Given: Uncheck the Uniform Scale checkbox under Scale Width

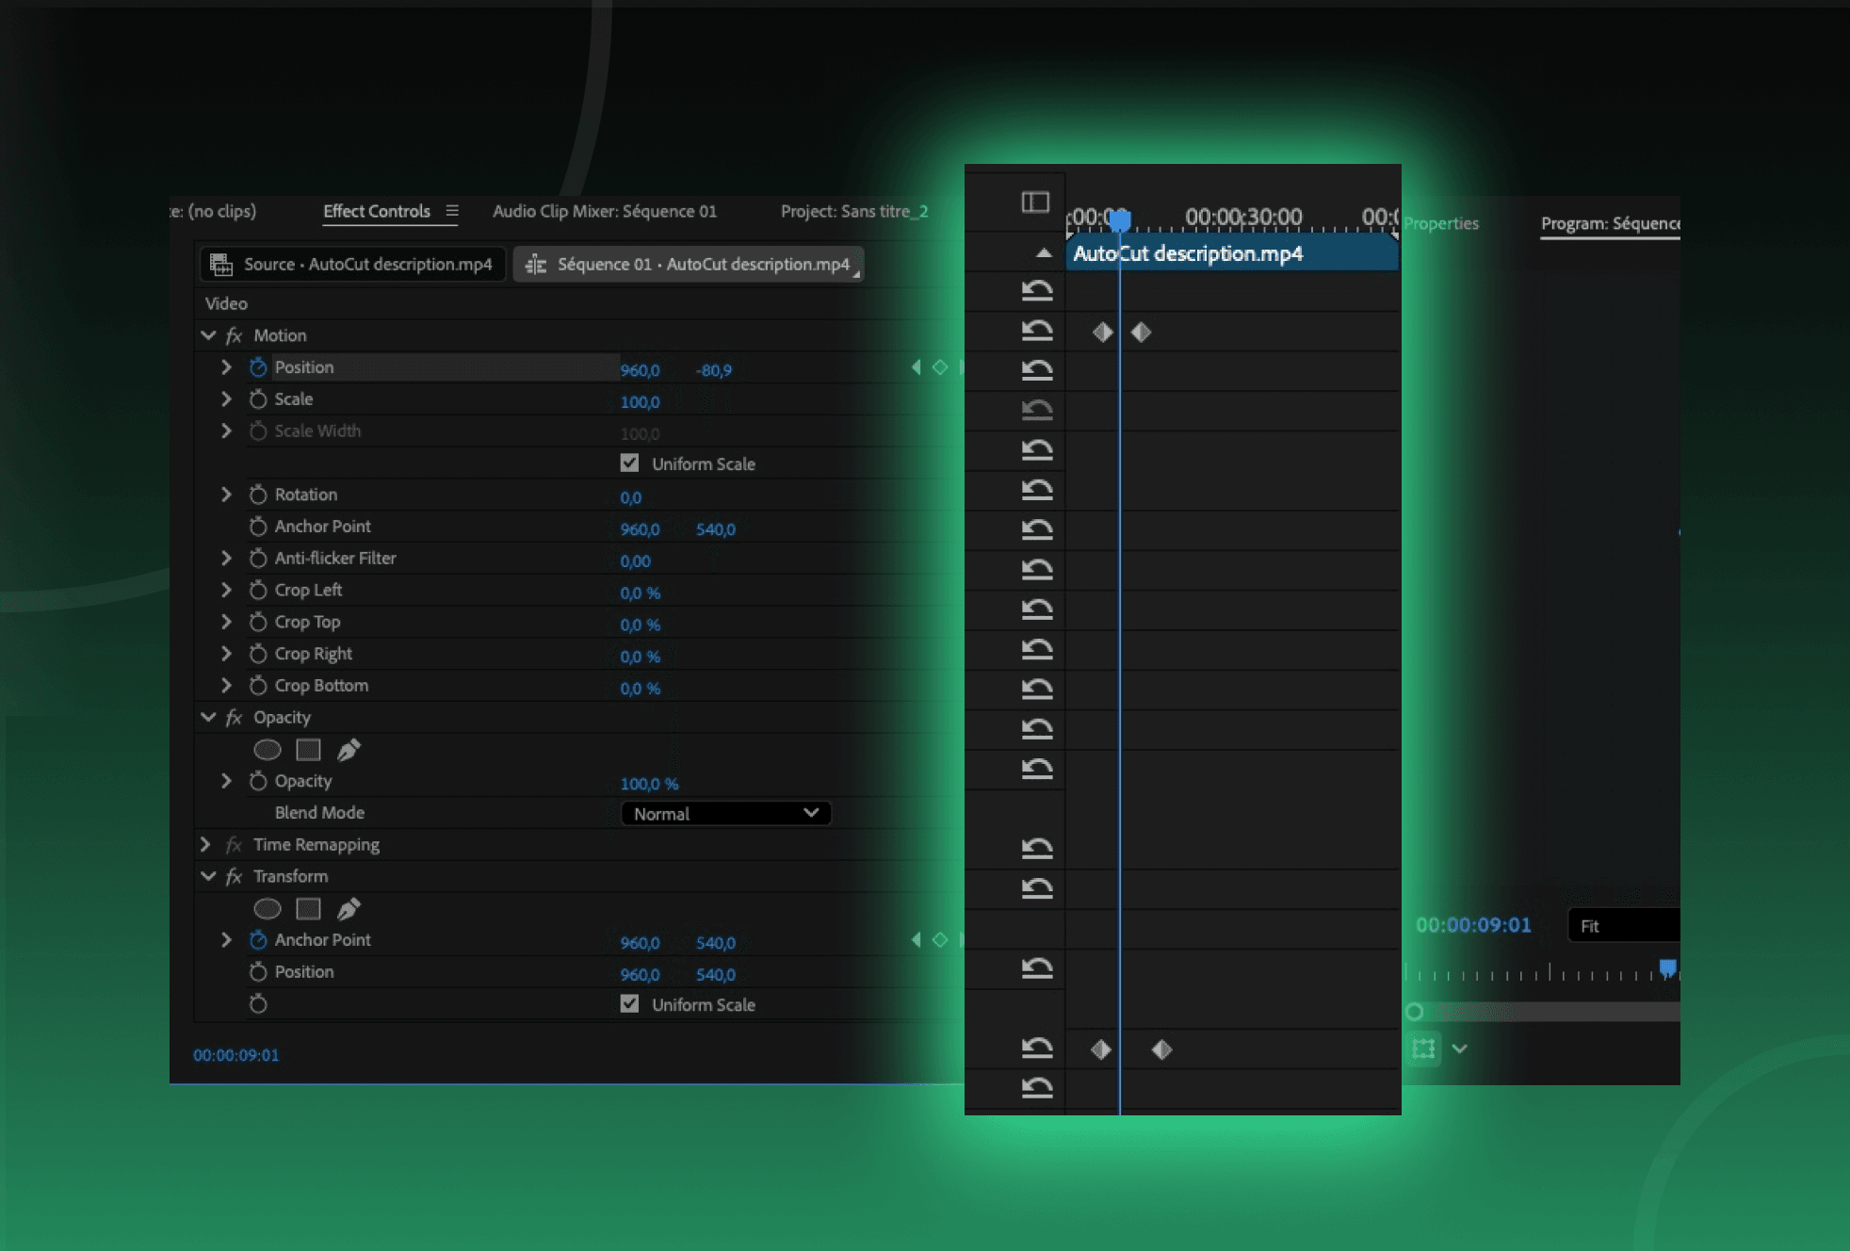Looking at the screenshot, I should tap(629, 463).
